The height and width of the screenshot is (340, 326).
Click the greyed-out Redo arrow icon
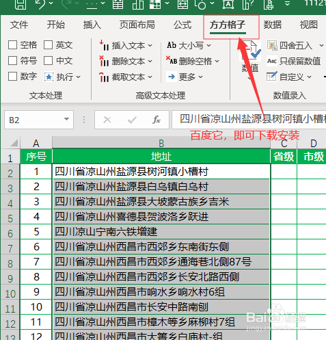pos(66,4)
